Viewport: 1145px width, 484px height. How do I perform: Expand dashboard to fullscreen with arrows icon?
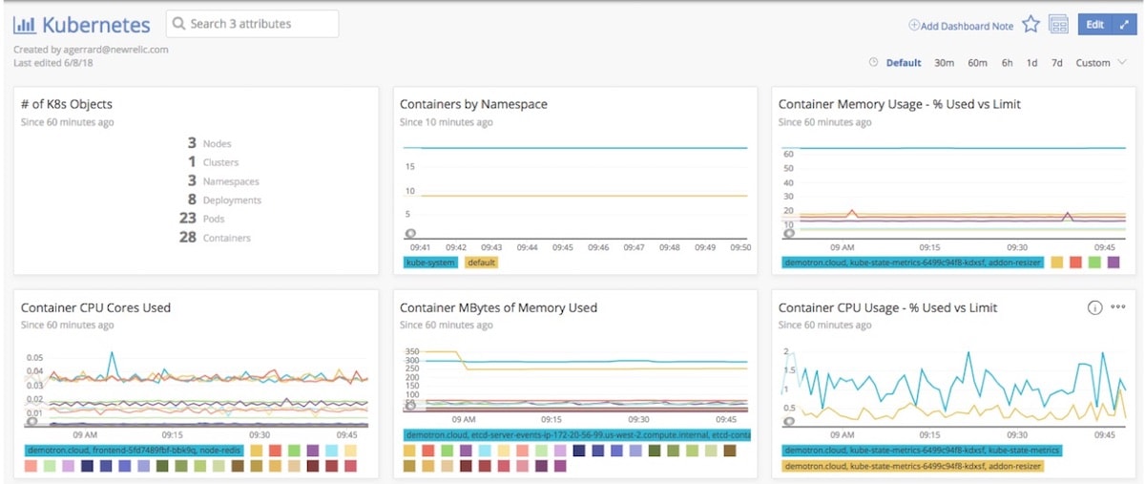[1122, 25]
